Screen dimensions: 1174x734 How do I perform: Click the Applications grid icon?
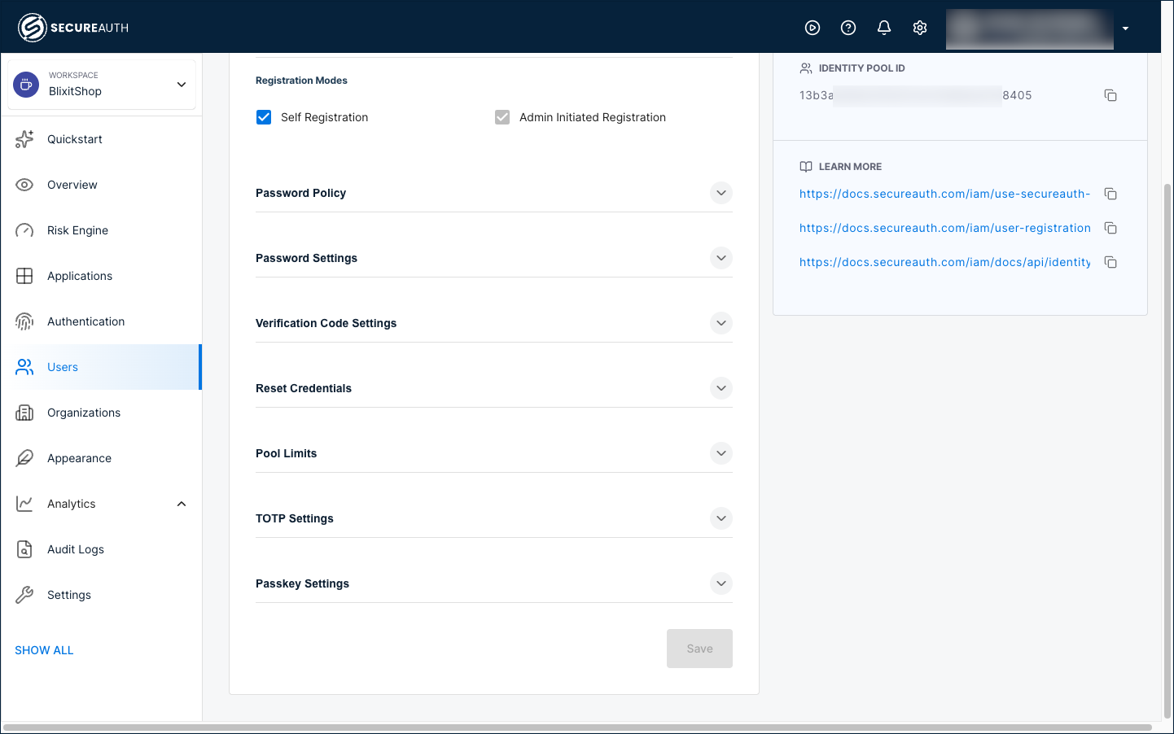point(24,276)
